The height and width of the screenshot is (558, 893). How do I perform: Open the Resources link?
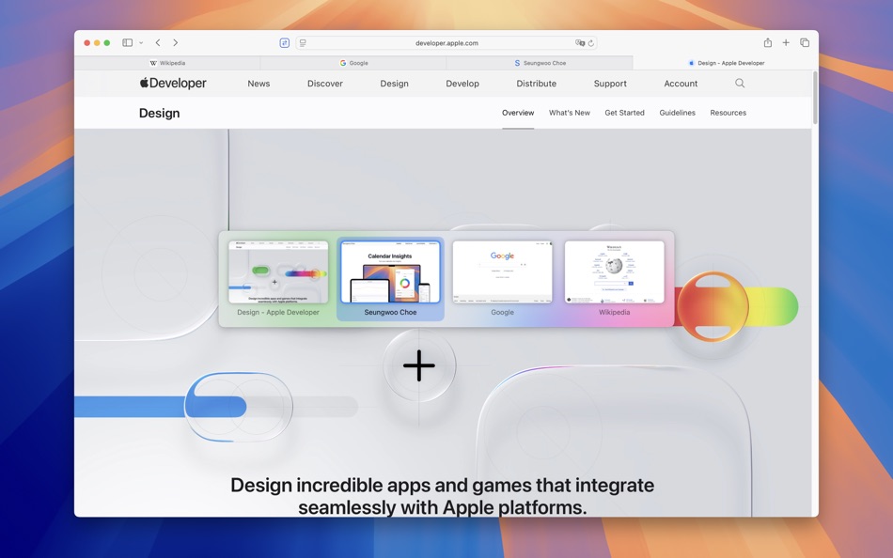click(x=728, y=113)
